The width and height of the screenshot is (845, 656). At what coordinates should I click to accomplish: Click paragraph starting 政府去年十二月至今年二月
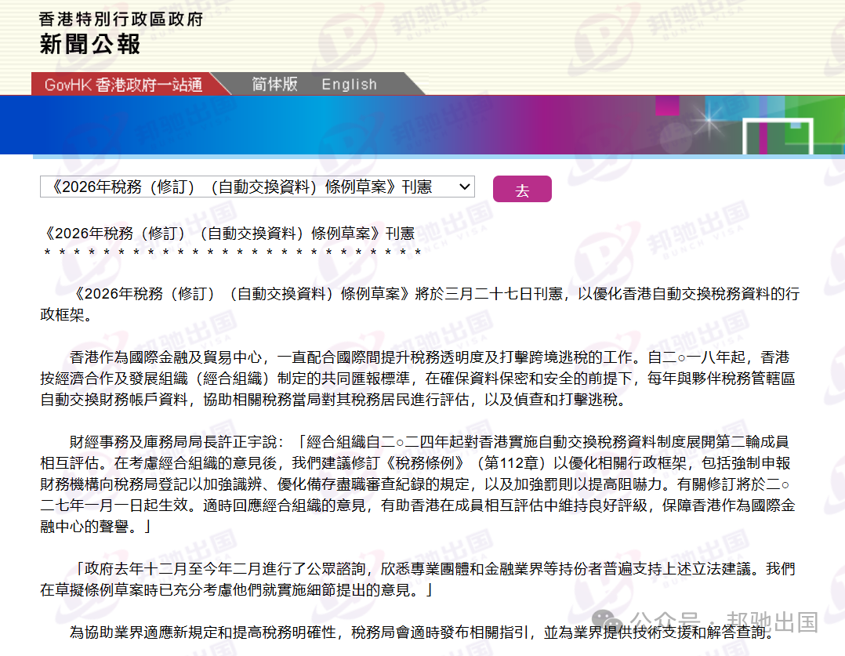tap(418, 579)
